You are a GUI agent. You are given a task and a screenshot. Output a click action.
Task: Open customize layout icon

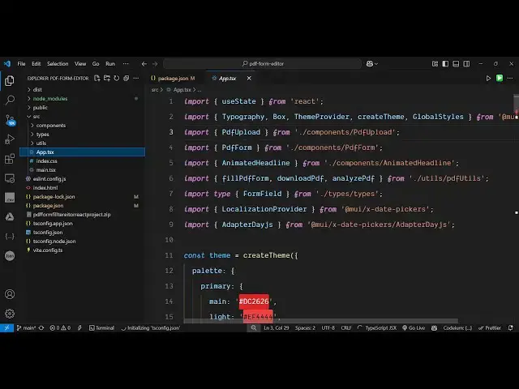point(435,63)
